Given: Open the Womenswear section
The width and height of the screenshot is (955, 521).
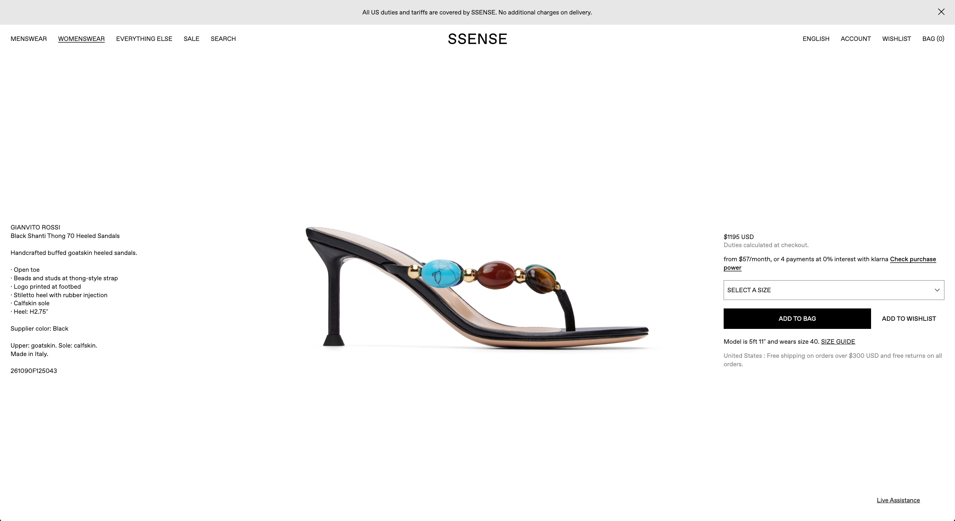Looking at the screenshot, I should coord(81,39).
